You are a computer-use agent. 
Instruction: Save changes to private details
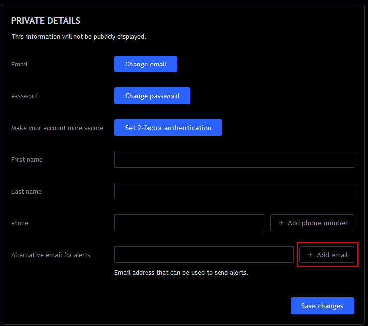click(322, 306)
